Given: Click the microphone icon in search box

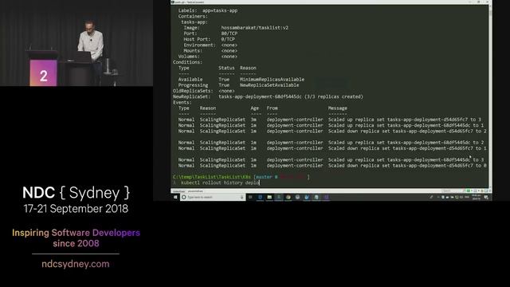Looking at the screenshot, I should (x=241, y=197).
